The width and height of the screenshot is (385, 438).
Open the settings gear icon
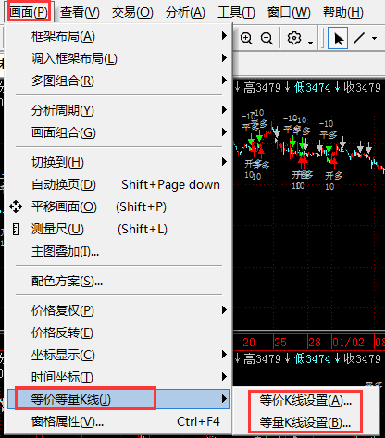coord(294,38)
